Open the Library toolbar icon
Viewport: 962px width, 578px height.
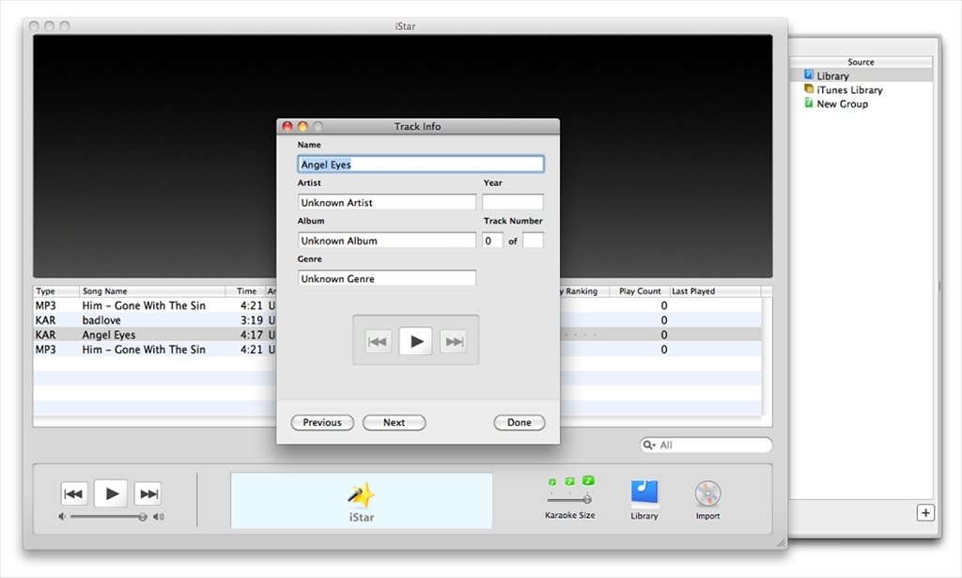click(x=644, y=493)
